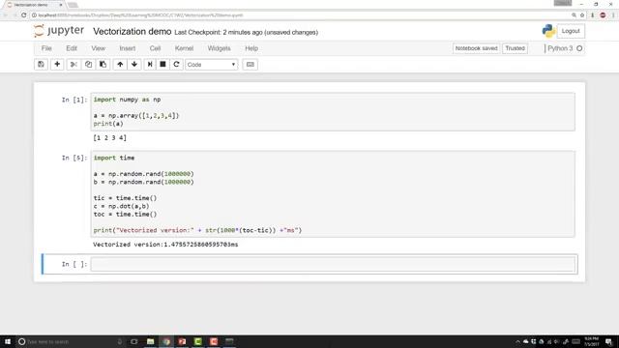The width and height of the screenshot is (619, 348).
Task: Open the Windows Start menu
Action: point(8,341)
